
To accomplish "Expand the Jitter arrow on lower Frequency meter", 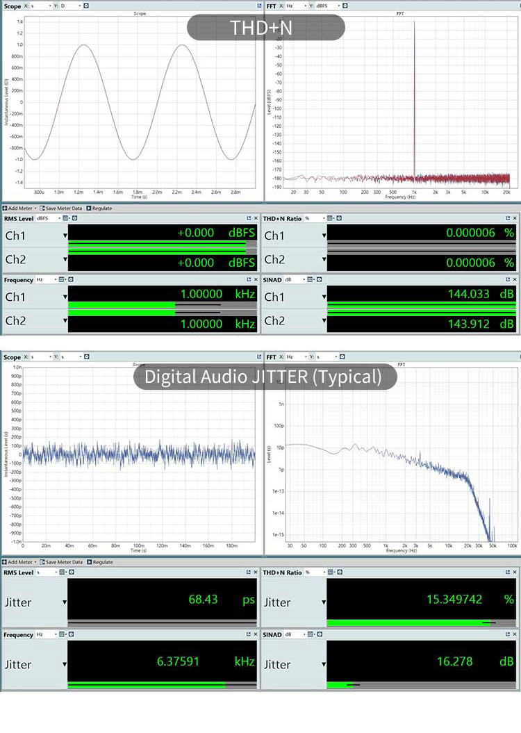I will [65, 665].
